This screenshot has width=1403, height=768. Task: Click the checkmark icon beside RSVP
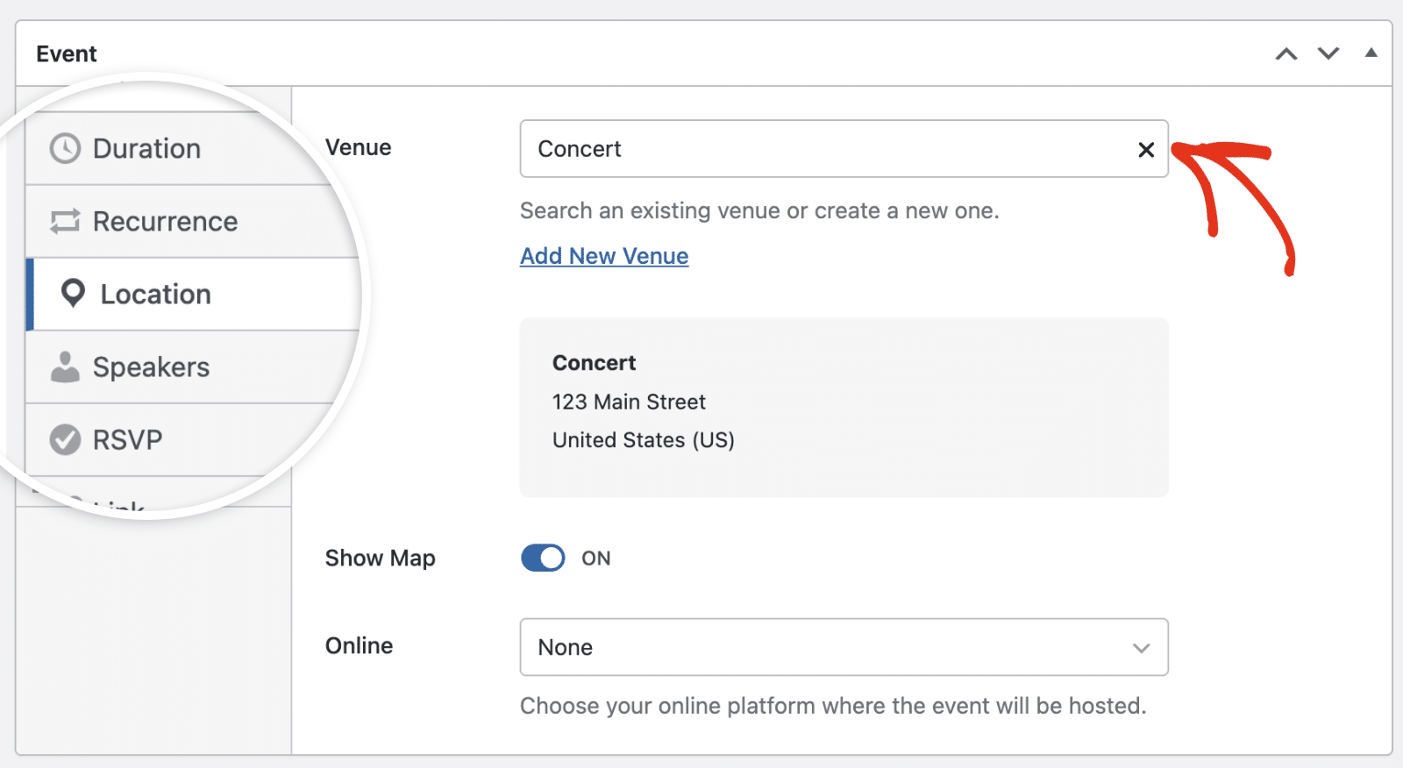coord(65,439)
